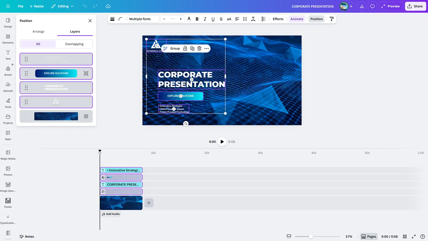This screenshot has width=428, height=241.
Task: Open the Elements sidebar panel
Action: pyautogui.click(x=8, y=39)
